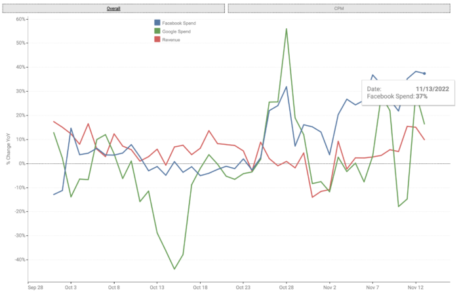Click the highlighted Facebook Spend point on Nov 13
This screenshot has height=295, width=459.
pyautogui.click(x=424, y=73)
